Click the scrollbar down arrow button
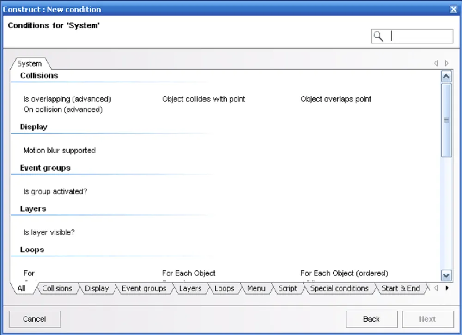Image resolution: width=462 pixels, height=335 pixels. pos(446,275)
